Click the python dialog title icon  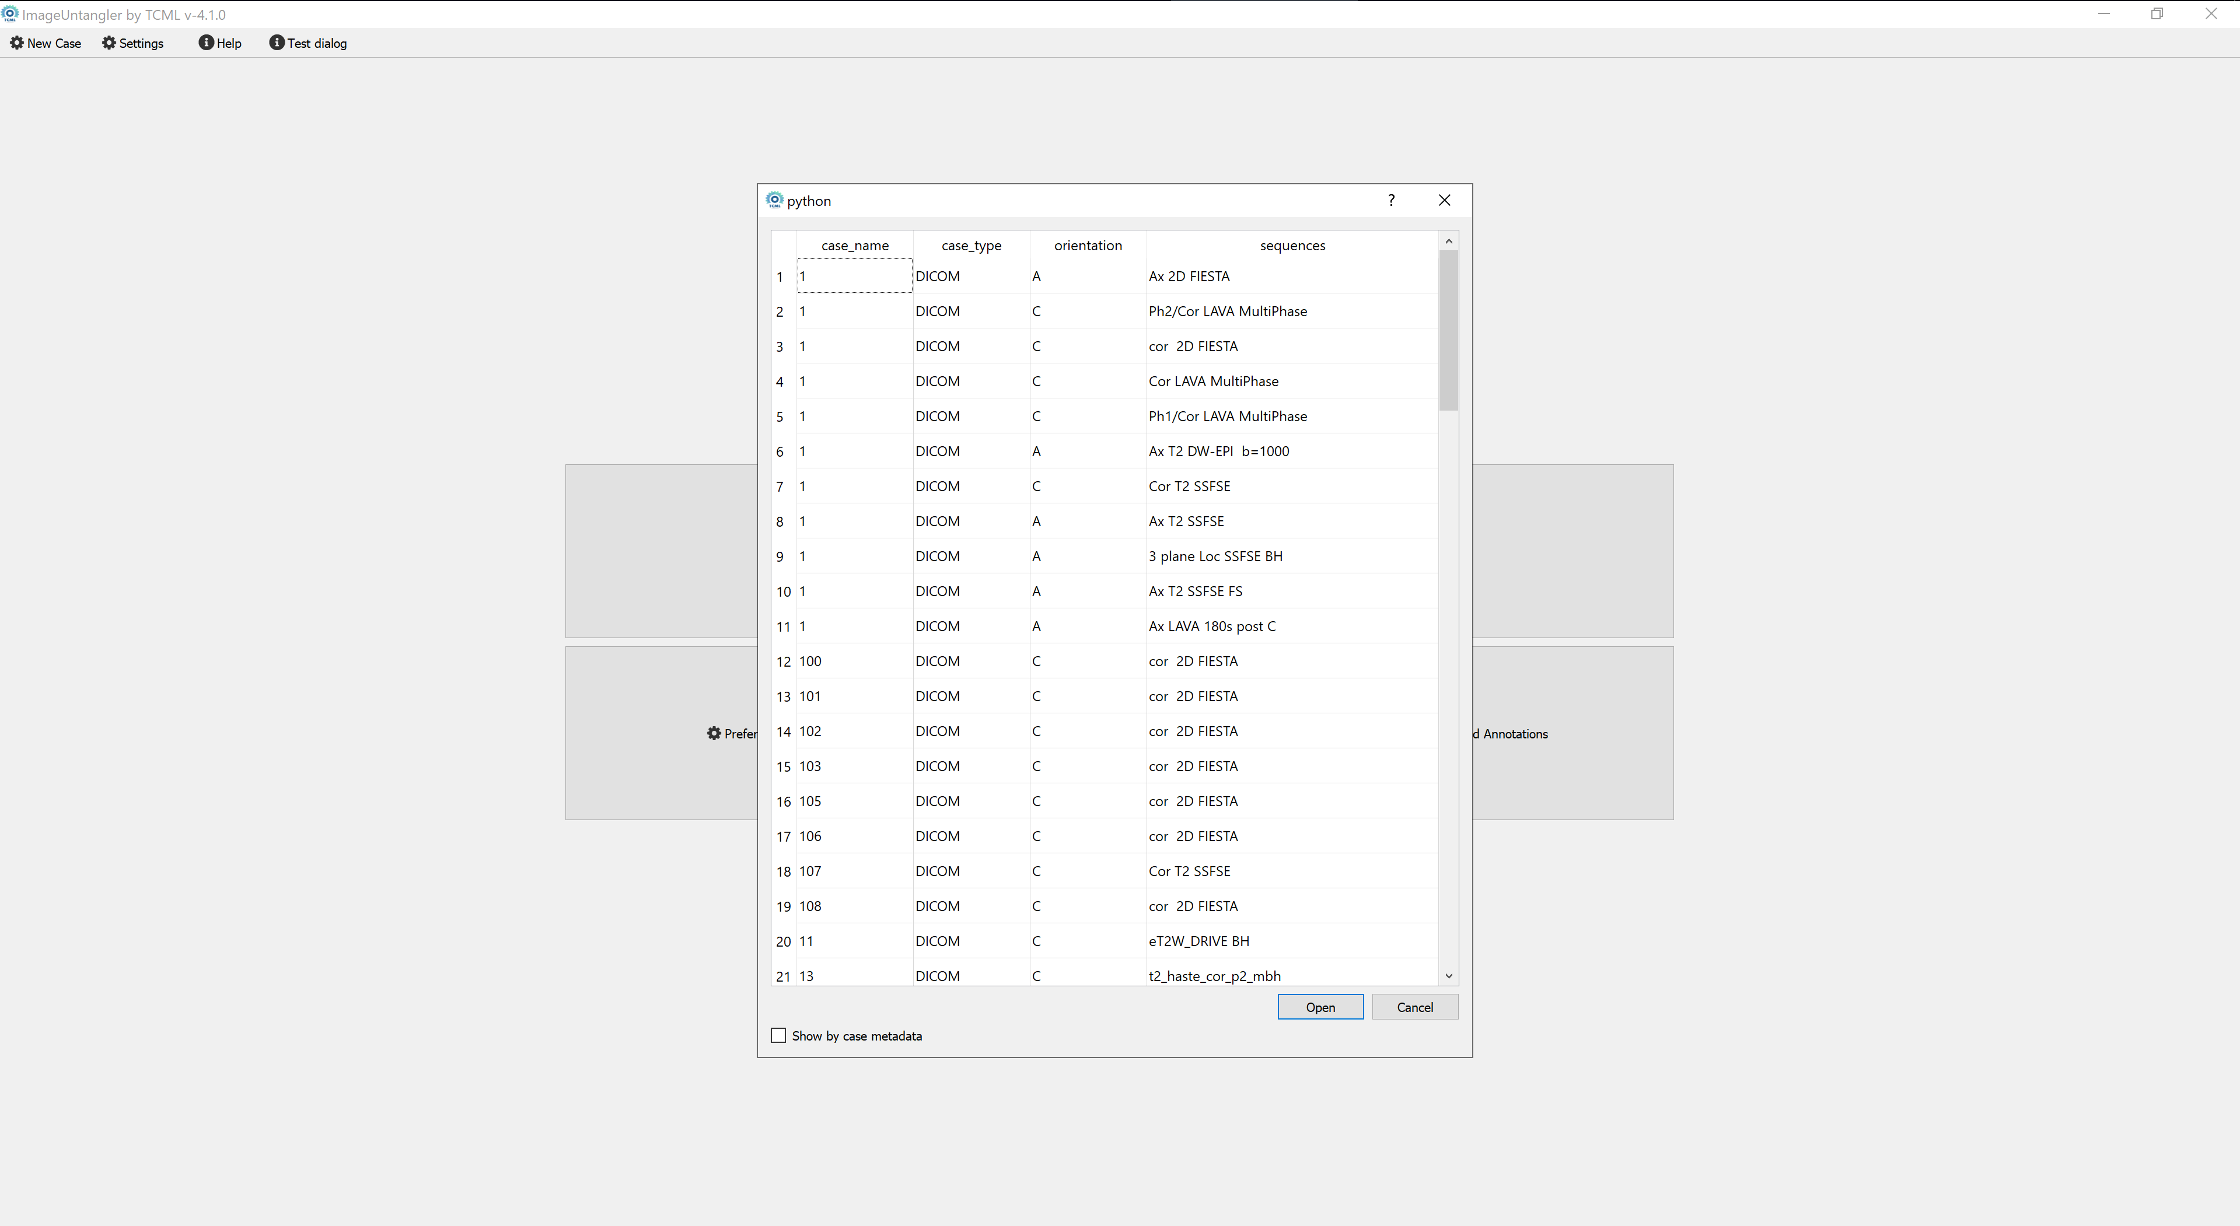tap(774, 200)
